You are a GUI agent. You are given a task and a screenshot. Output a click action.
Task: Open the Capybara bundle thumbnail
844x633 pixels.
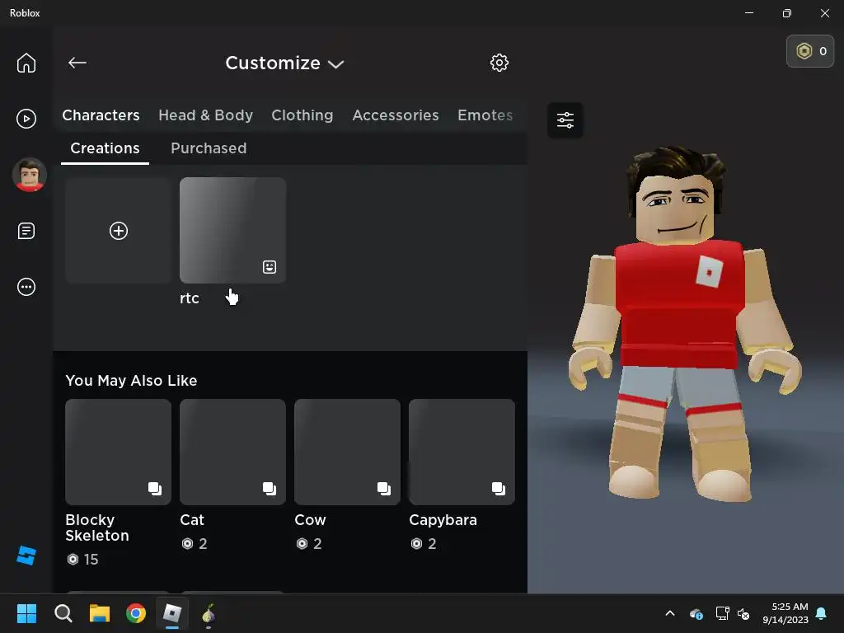[462, 452]
